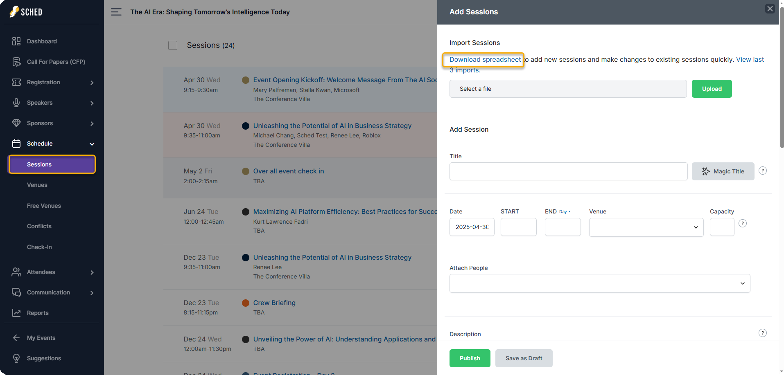Expand the Speakers submenu arrow
The height and width of the screenshot is (375, 784).
point(92,103)
